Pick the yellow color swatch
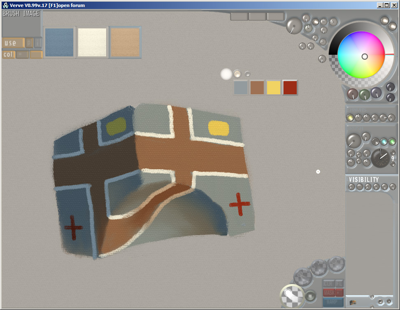This screenshot has width=400, height=310. click(x=274, y=88)
